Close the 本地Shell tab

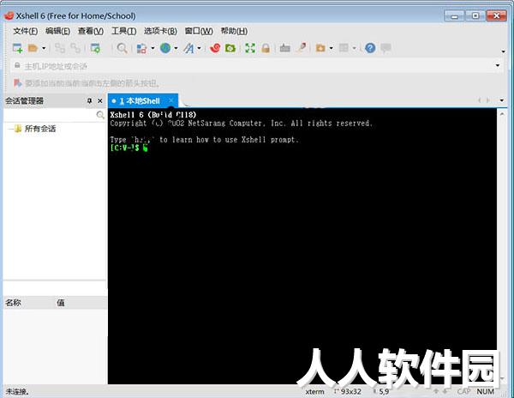(171, 100)
